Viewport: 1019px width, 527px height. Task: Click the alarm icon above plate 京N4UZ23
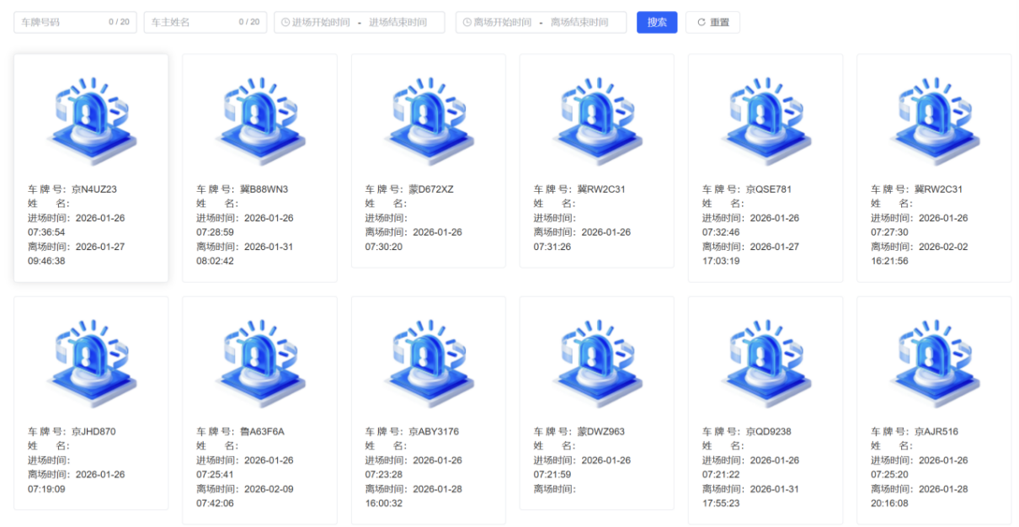pos(91,120)
